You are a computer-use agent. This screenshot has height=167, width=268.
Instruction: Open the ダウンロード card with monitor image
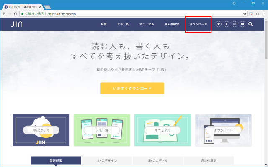(x=223, y=130)
